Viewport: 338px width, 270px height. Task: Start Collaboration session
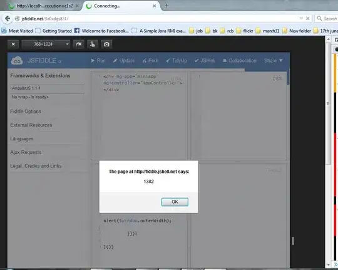coord(239,61)
